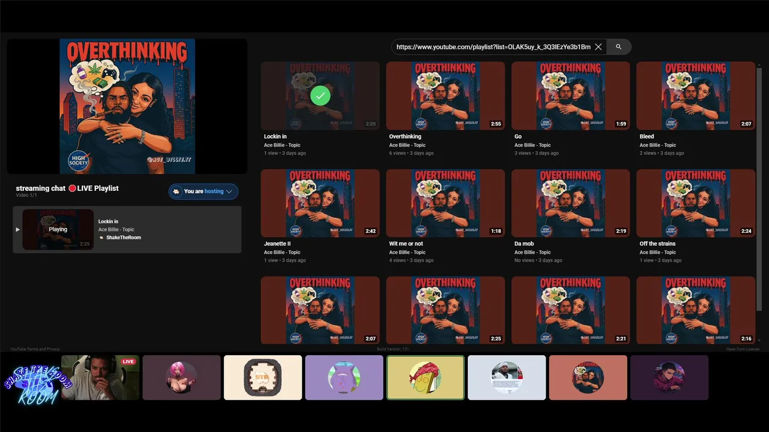Screen dimensions: 769x432
Task: Select the STR cream-colored participant tile
Action: pyautogui.click(x=263, y=377)
